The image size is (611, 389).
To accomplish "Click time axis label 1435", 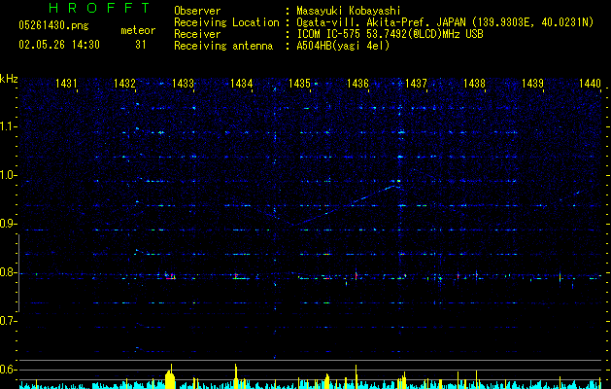I will [x=299, y=83].
